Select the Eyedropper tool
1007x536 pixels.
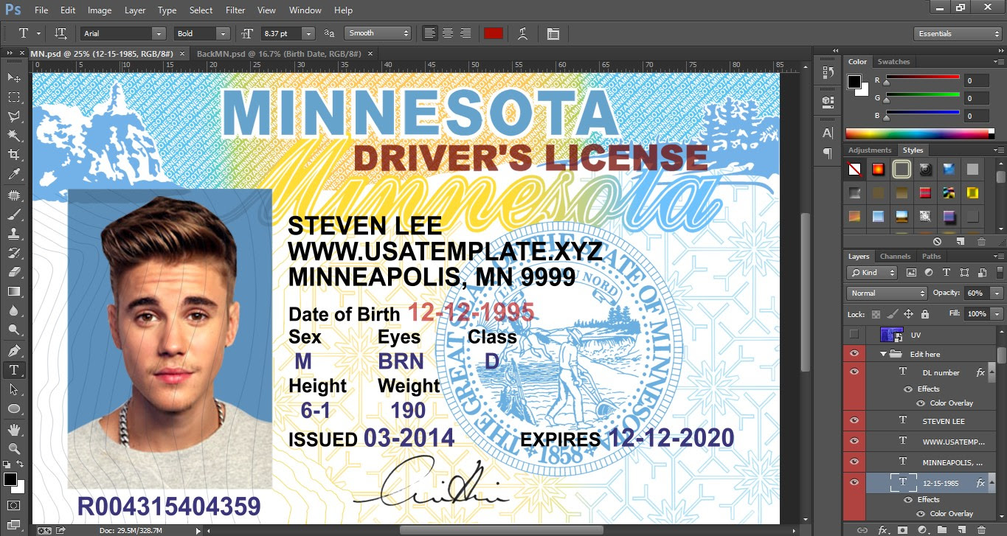click(13, 175)
